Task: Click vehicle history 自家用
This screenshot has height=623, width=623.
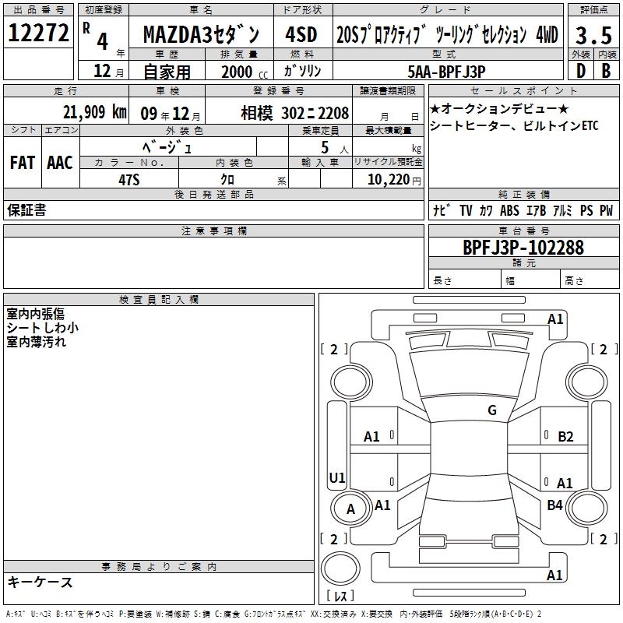Action: click(x=167, y=72)
